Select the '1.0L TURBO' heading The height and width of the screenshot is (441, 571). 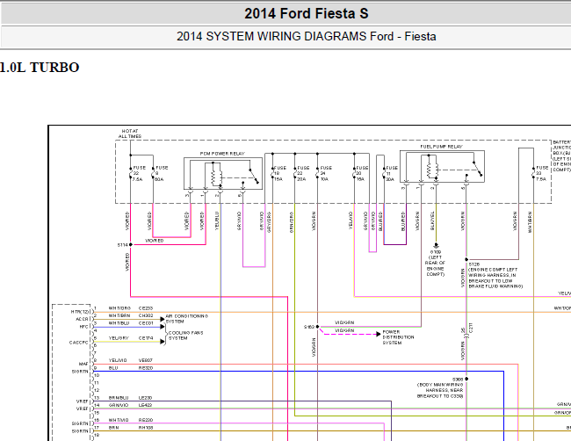pyautogui.click(x=40, y=68)
